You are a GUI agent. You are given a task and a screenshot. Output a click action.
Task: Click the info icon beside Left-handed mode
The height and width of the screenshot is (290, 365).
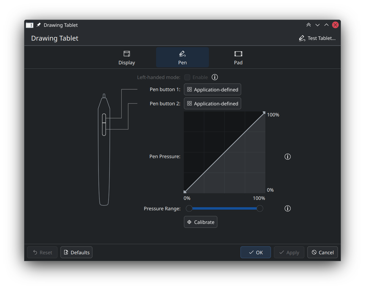(x=215, y=77)
